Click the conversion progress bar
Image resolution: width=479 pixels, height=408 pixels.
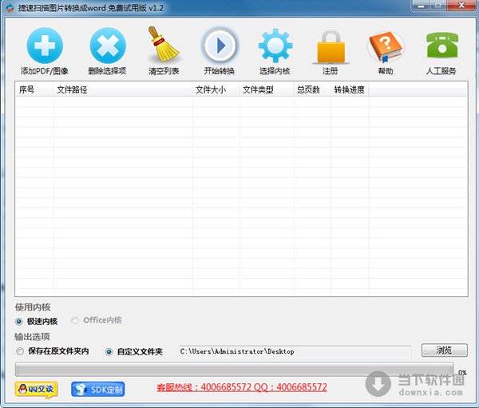[x=234, y=369]
